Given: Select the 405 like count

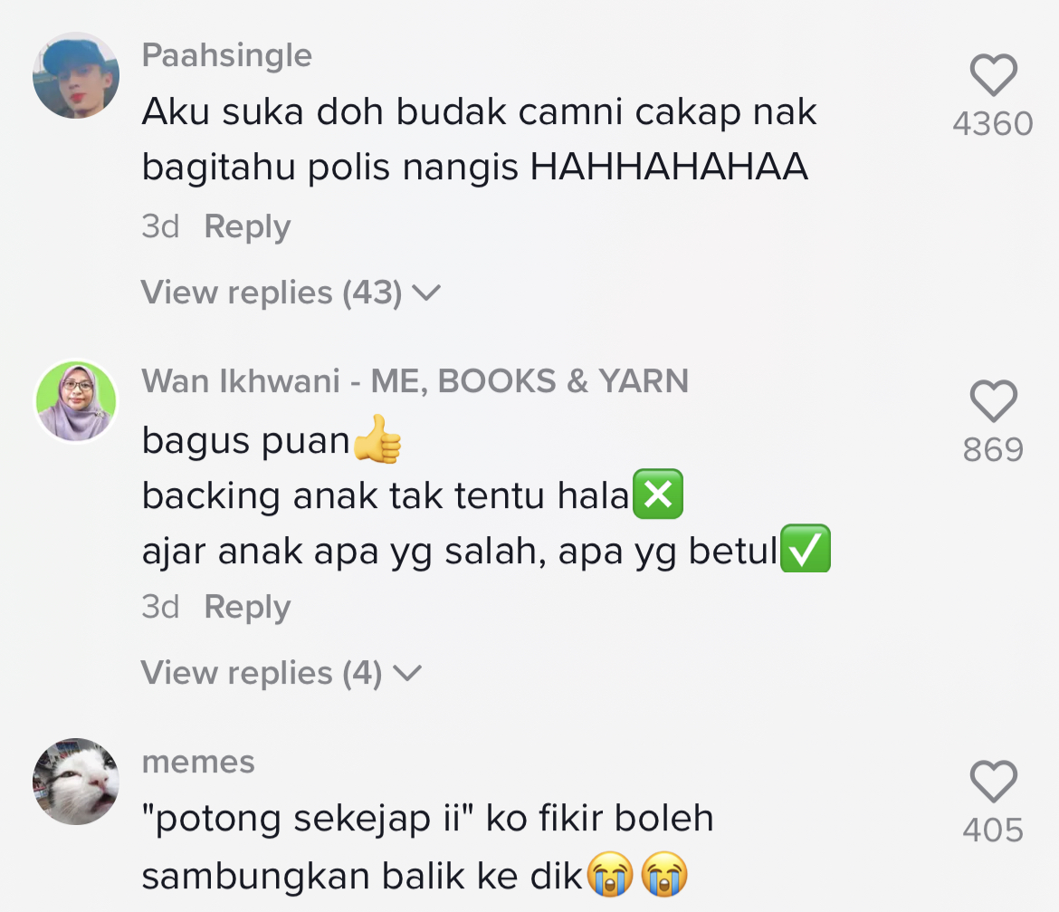Looking at the screenshot, I should 993,830.
